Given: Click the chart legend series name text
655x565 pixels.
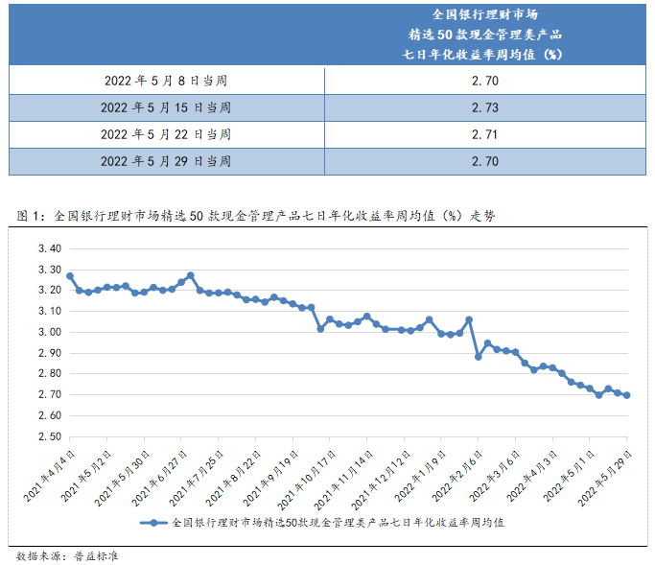Looking at the screenshot, I should click(338, 524).
